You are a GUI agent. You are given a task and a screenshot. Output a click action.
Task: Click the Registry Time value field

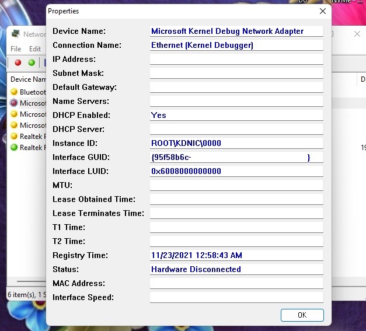(236, 255)
